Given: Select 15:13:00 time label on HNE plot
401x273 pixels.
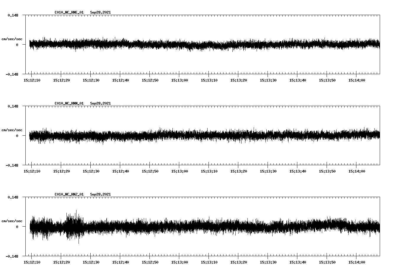Looking at the screenshot, I should 180,80.
